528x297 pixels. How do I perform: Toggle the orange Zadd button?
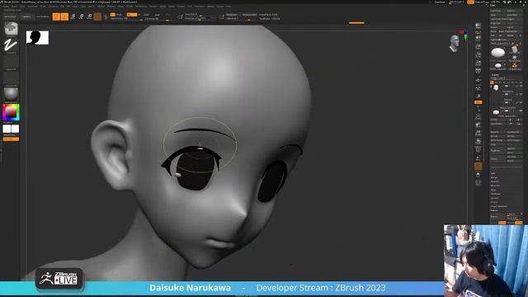tap(132, 15)
